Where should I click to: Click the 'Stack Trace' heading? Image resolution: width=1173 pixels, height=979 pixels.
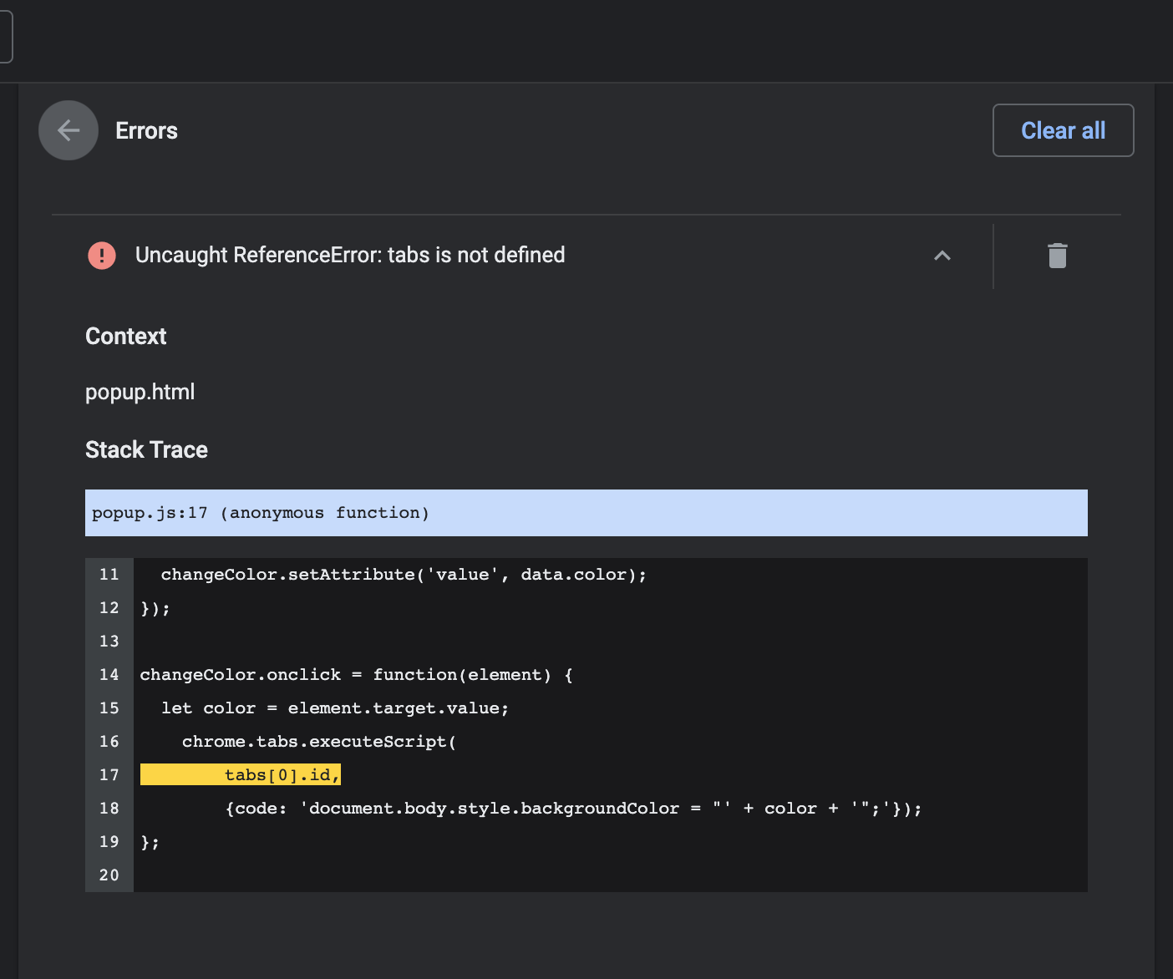(146, 449)
